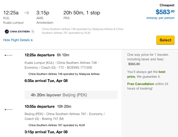This screenshot has height=137, width=178.
Task: Click the 3:15p arrival time at top
Action: point(43,13)
